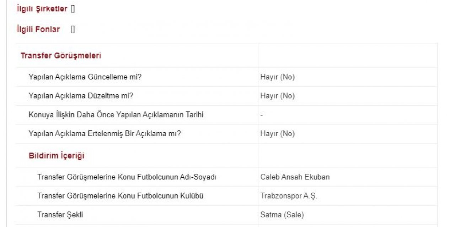Click the İlgili Şirketler label

[42, 9]
